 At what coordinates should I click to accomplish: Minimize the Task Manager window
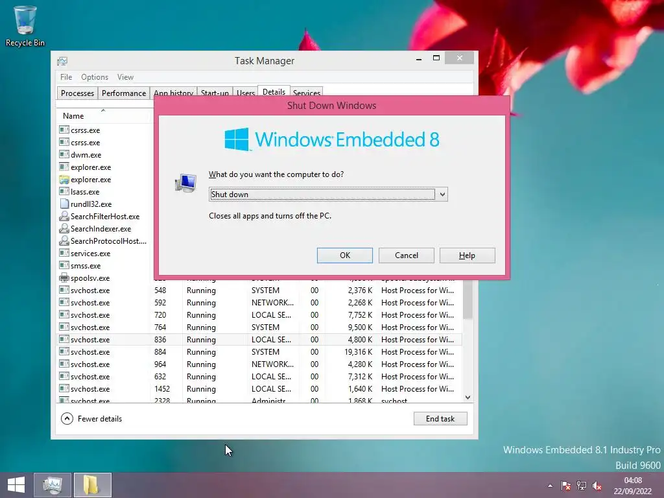[419, 58]
